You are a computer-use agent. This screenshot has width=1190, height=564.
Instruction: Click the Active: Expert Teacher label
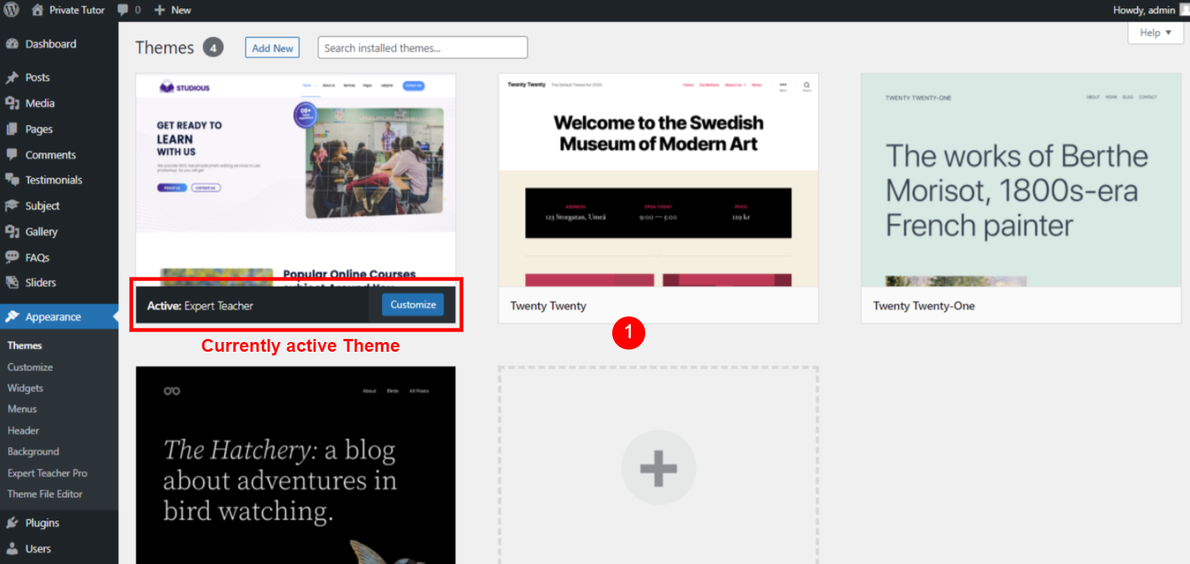200,306
